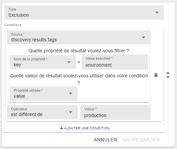Open the Opérateur dropdown arrow

coord(71,112)
